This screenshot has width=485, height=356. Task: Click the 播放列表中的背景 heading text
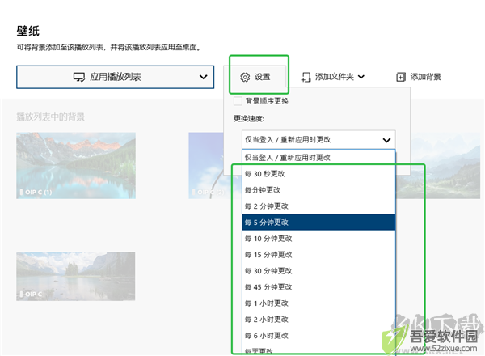coord(50,117)
